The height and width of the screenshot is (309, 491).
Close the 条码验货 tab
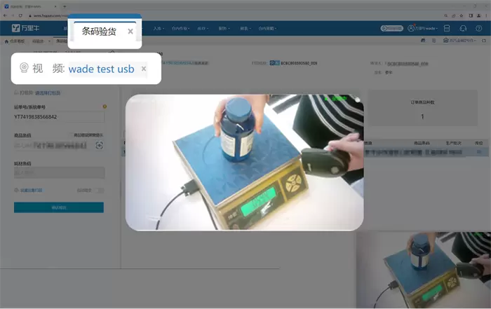(x=130, y=32)
